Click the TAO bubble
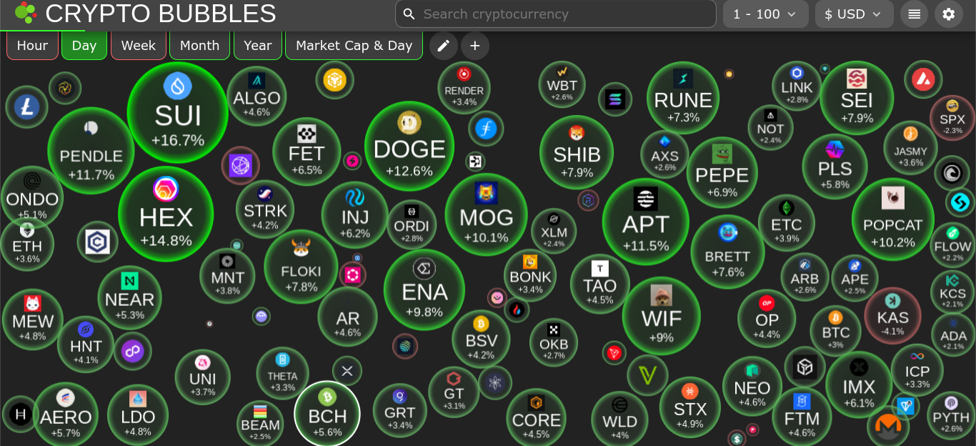 (599, 284)
